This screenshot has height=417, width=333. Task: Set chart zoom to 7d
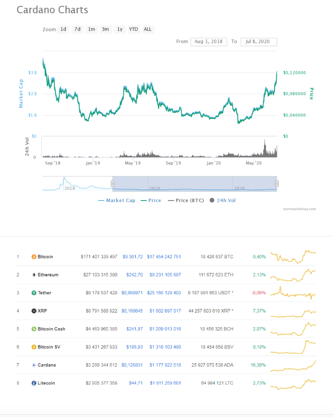tap(77, 29)
